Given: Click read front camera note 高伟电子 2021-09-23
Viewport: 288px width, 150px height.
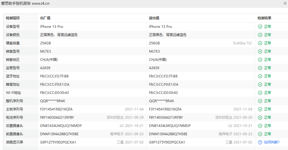Looking at the screenshot, I should [x=235, y=134].
